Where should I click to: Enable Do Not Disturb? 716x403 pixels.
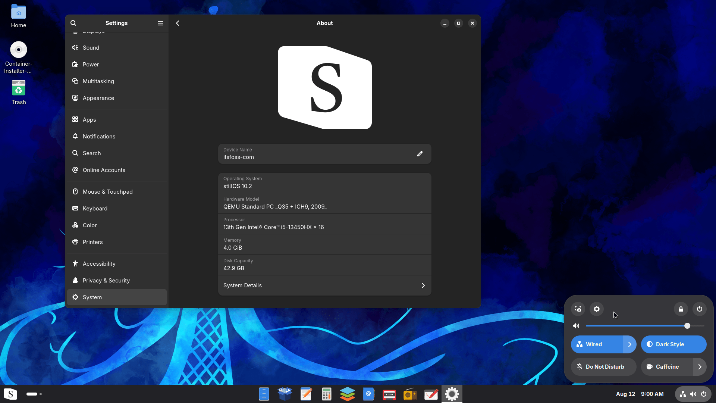pos(603,367)
